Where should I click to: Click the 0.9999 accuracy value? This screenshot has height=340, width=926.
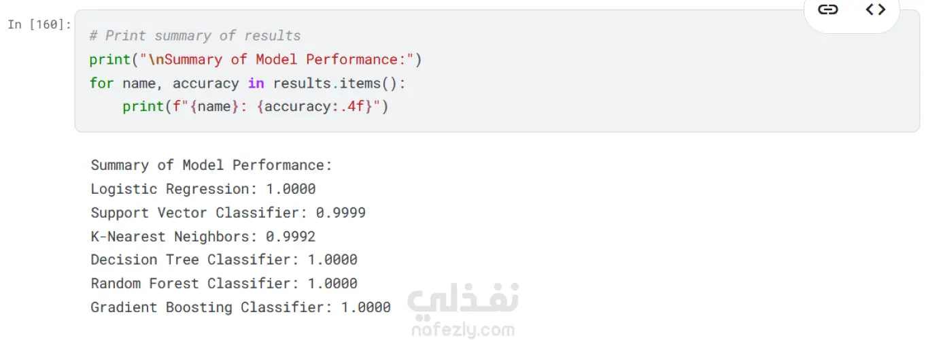[341, 213]
